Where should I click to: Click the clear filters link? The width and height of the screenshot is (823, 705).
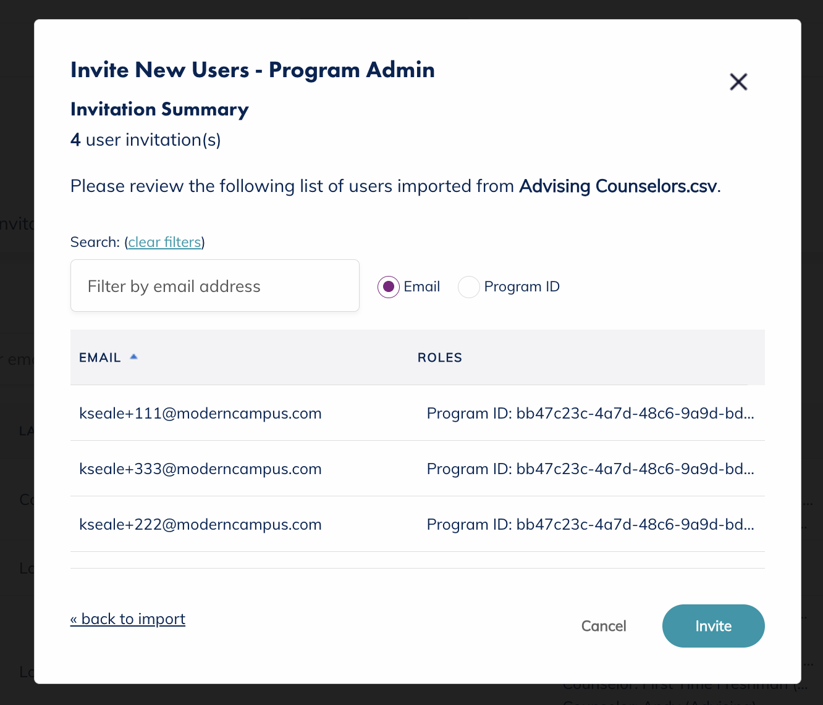164,242
